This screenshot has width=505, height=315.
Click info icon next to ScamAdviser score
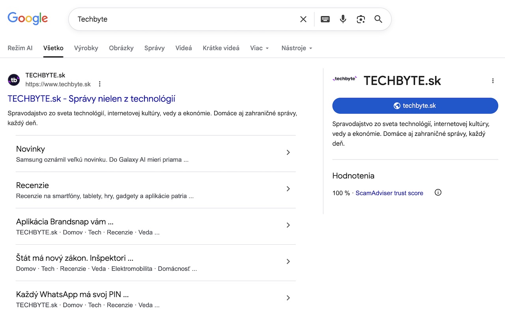[x=438, y=193]
